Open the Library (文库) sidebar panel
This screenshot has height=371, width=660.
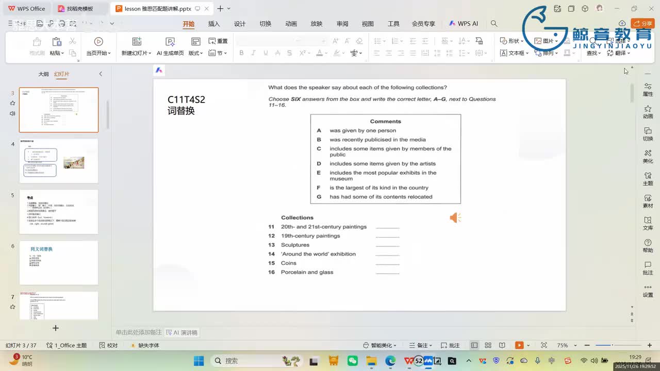click(648, 224)
